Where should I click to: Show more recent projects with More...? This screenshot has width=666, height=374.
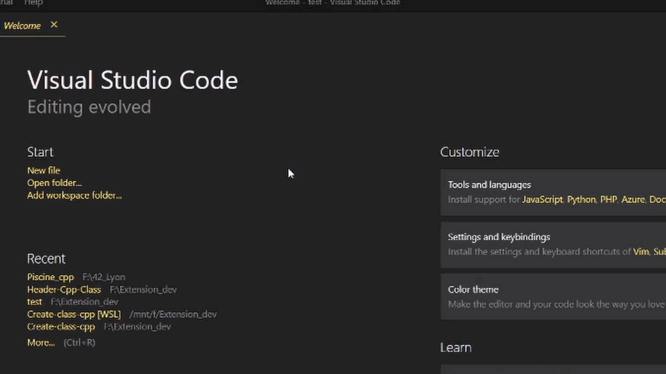tap(41, 342)
